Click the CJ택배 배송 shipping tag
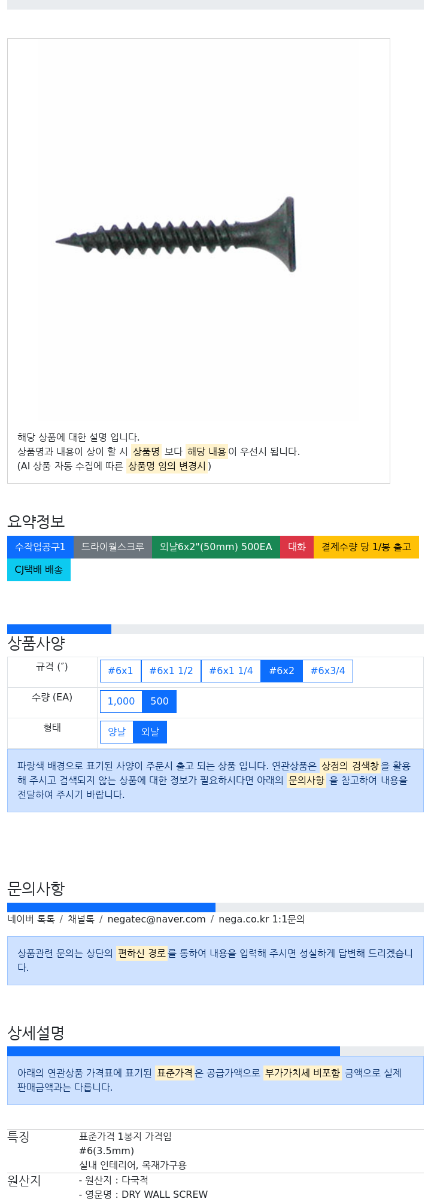Image resolution: width=431 pixels, height=1202 pixels. point(39,570)
